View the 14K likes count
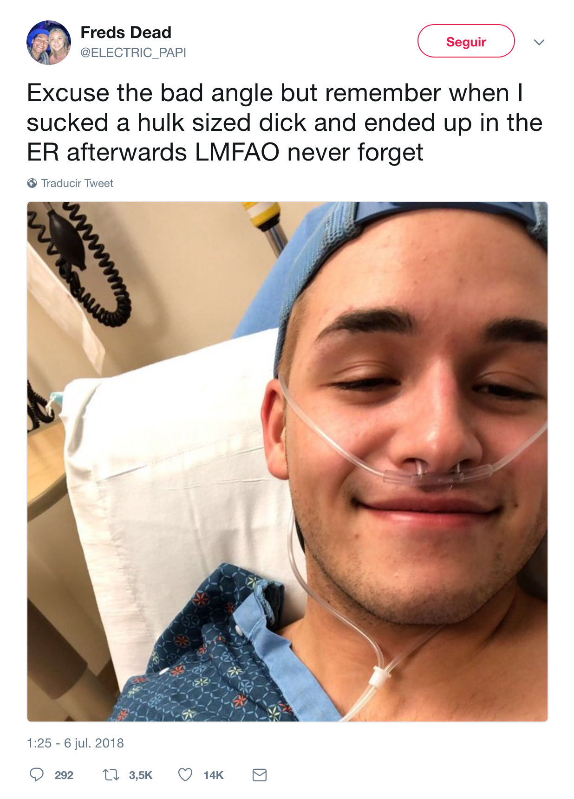Viewport: 574px width, 799px height. 214,775
